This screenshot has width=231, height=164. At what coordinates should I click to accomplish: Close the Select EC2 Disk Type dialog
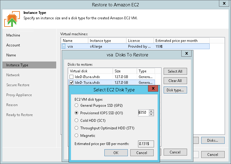pyautogui.click(x=153, y=88)
